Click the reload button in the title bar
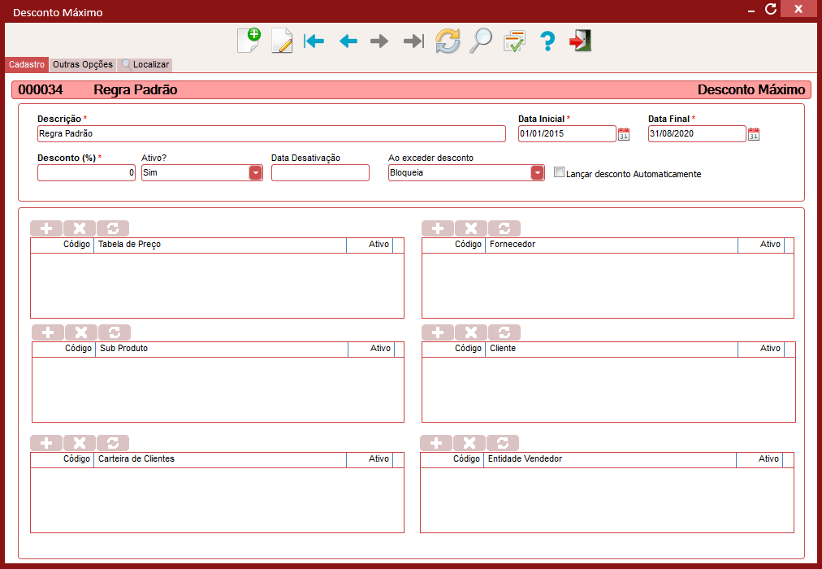Viewport: 822px width, 569px height. (x=770, y=9)
